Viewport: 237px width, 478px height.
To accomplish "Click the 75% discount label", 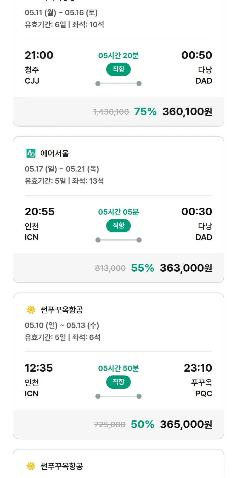I will click(x=145, y=111).
